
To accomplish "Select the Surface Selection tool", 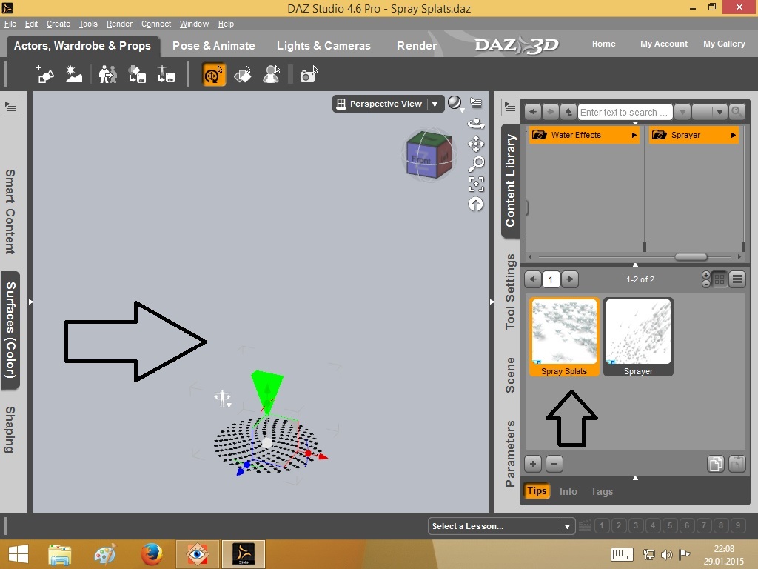I will click(243, 75).
